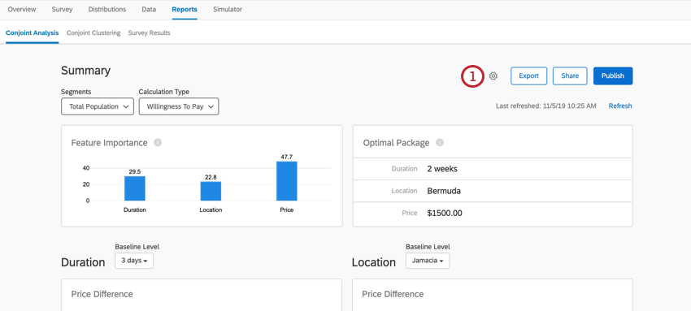The height and width of the screenshot is (311, 691).
Task: Switch to the Overview tab
Action: point(22,9)
